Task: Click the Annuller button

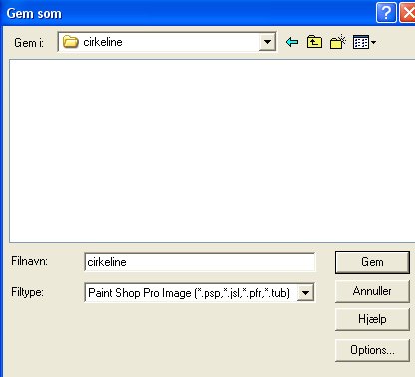Action: (372, 291)
